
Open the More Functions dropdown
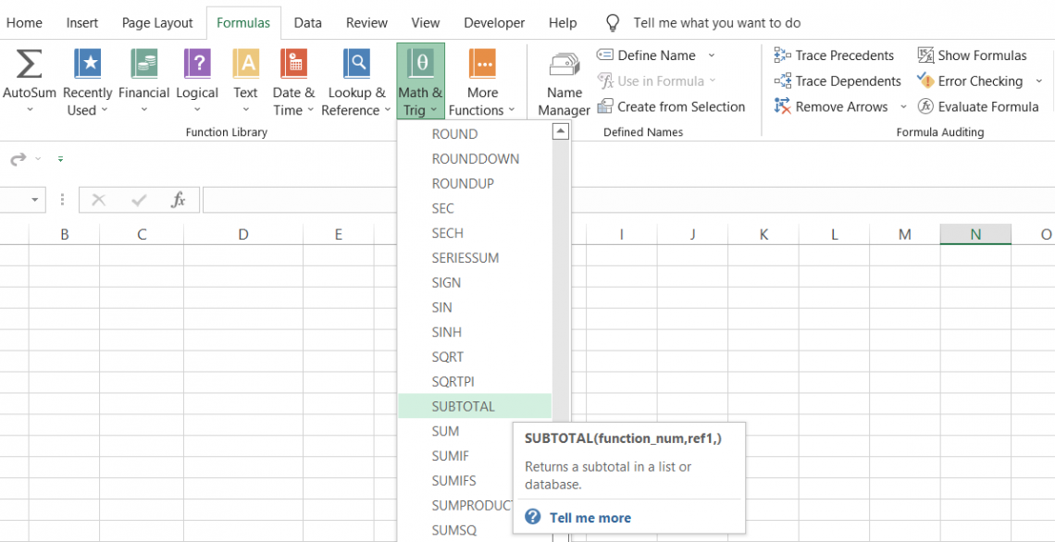[482, 79]
